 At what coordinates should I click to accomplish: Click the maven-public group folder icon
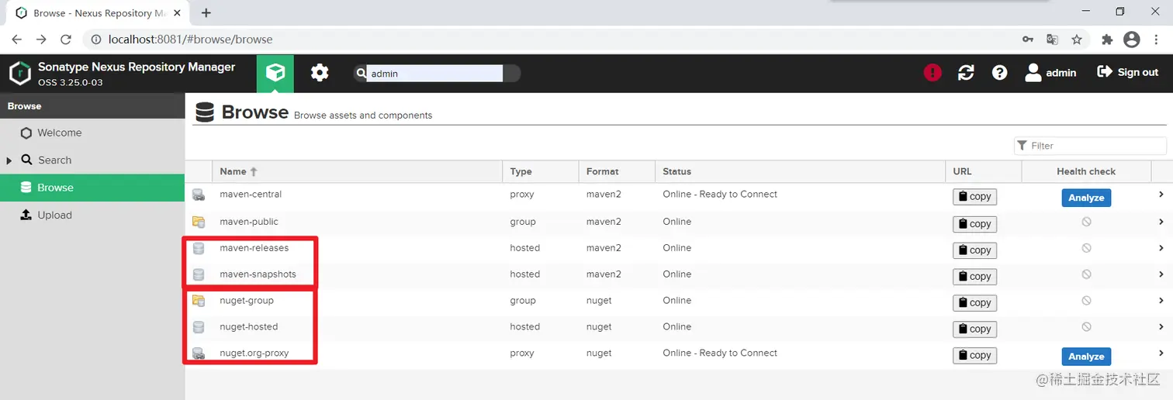click(x=199, y=222)
